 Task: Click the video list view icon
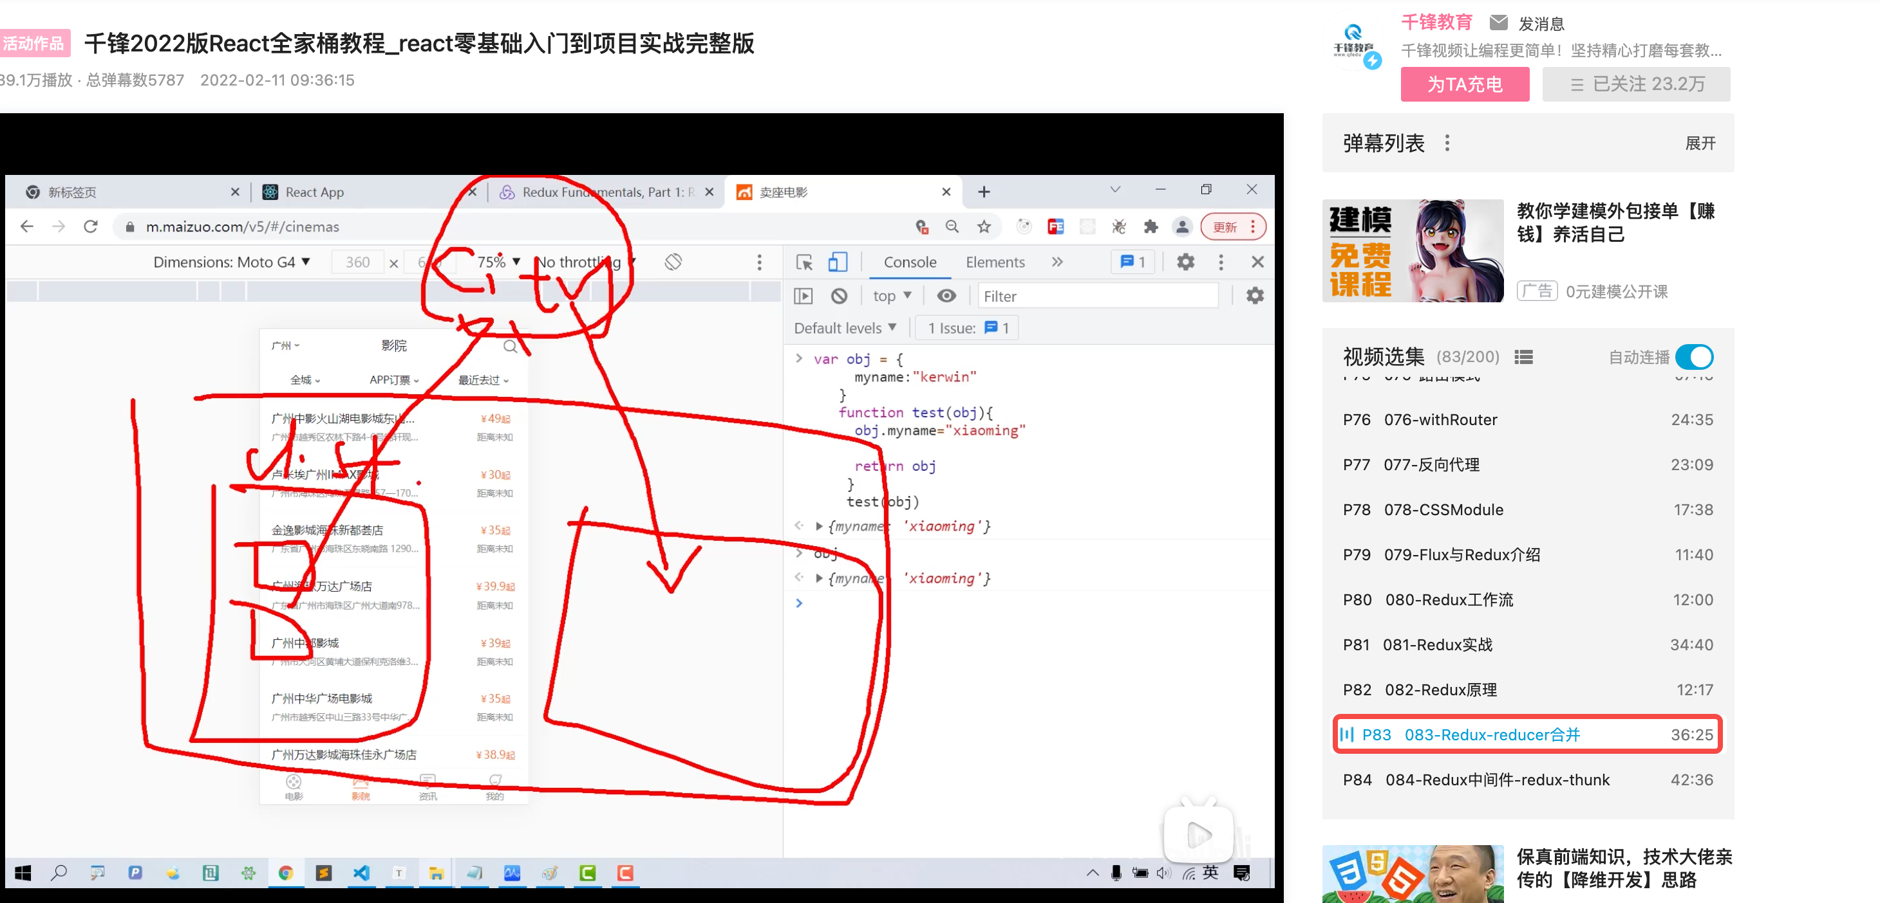[1523, 357]
